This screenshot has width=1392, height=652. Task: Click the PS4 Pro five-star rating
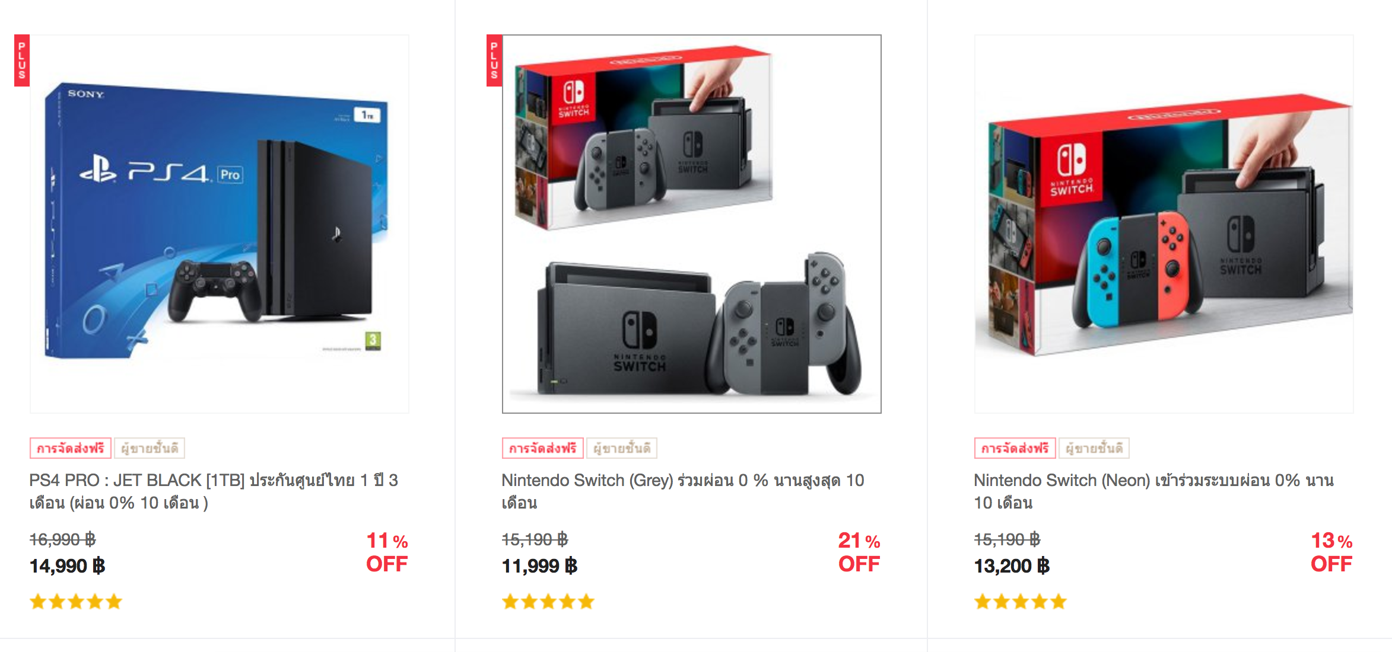click(x=76, y=602)
